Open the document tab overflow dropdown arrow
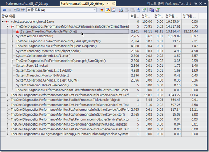The image size is (209, 152). pos(205,4)
